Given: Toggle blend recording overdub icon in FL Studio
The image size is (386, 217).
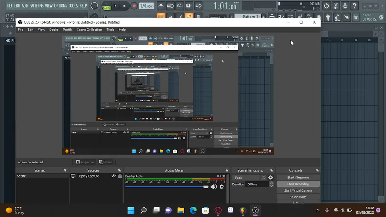Looking at the screenshot, I should [x=189, y=6].
